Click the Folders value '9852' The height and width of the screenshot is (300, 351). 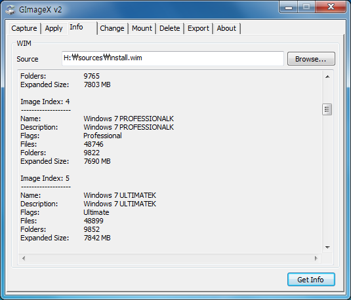[92, 229]
